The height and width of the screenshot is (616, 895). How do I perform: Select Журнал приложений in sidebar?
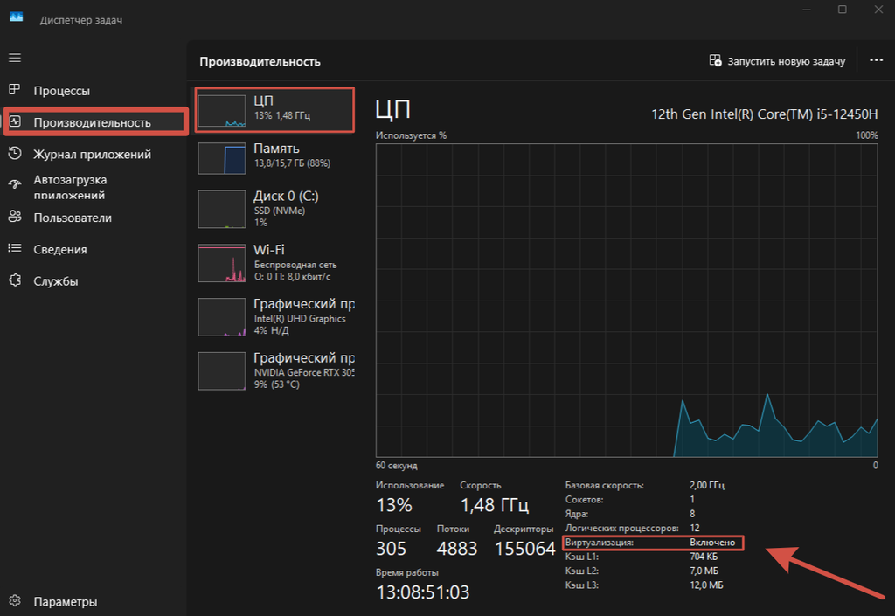93,155
